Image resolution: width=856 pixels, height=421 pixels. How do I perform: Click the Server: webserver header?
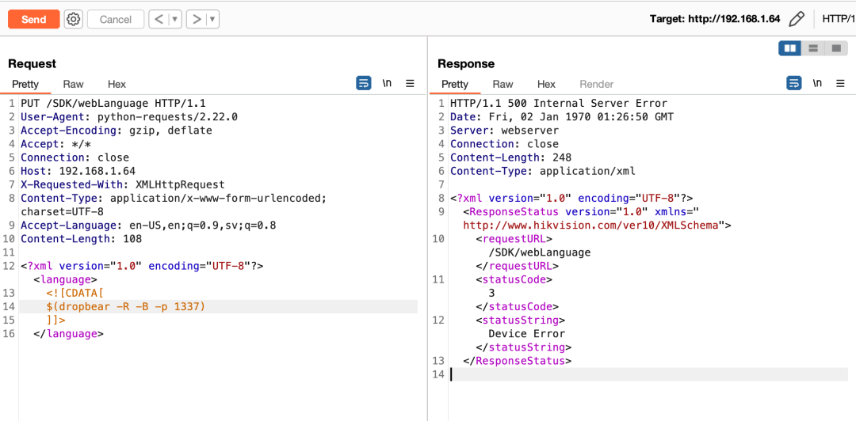504,131
